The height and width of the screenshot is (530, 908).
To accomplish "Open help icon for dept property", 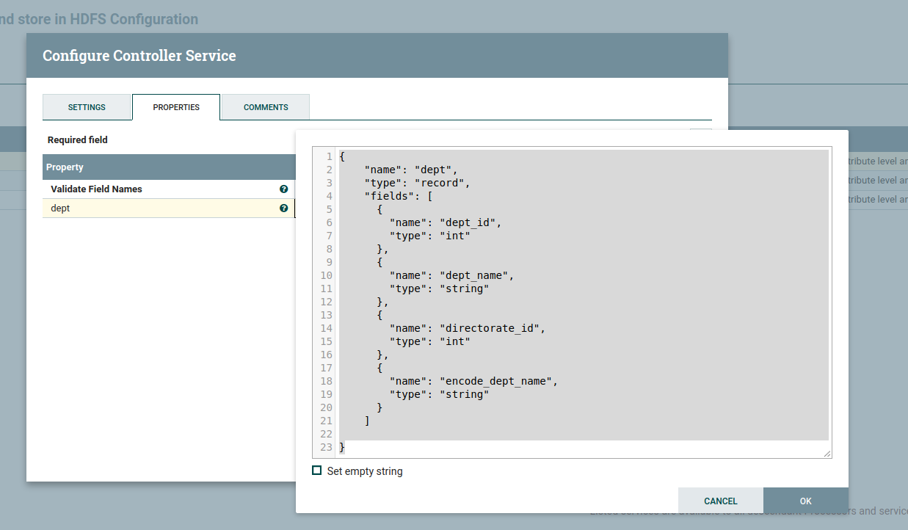I will coord(283,208).
